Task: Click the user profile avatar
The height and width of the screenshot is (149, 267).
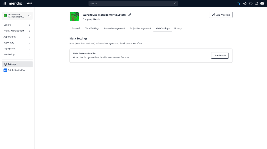Action: coord(262,3)
